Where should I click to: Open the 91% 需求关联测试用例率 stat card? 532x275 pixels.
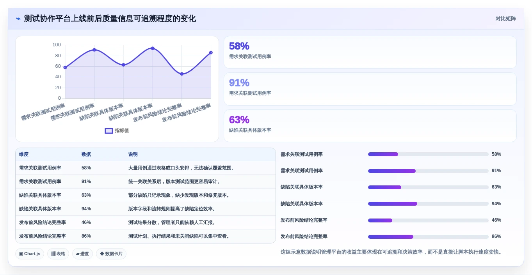coord(370,89)
